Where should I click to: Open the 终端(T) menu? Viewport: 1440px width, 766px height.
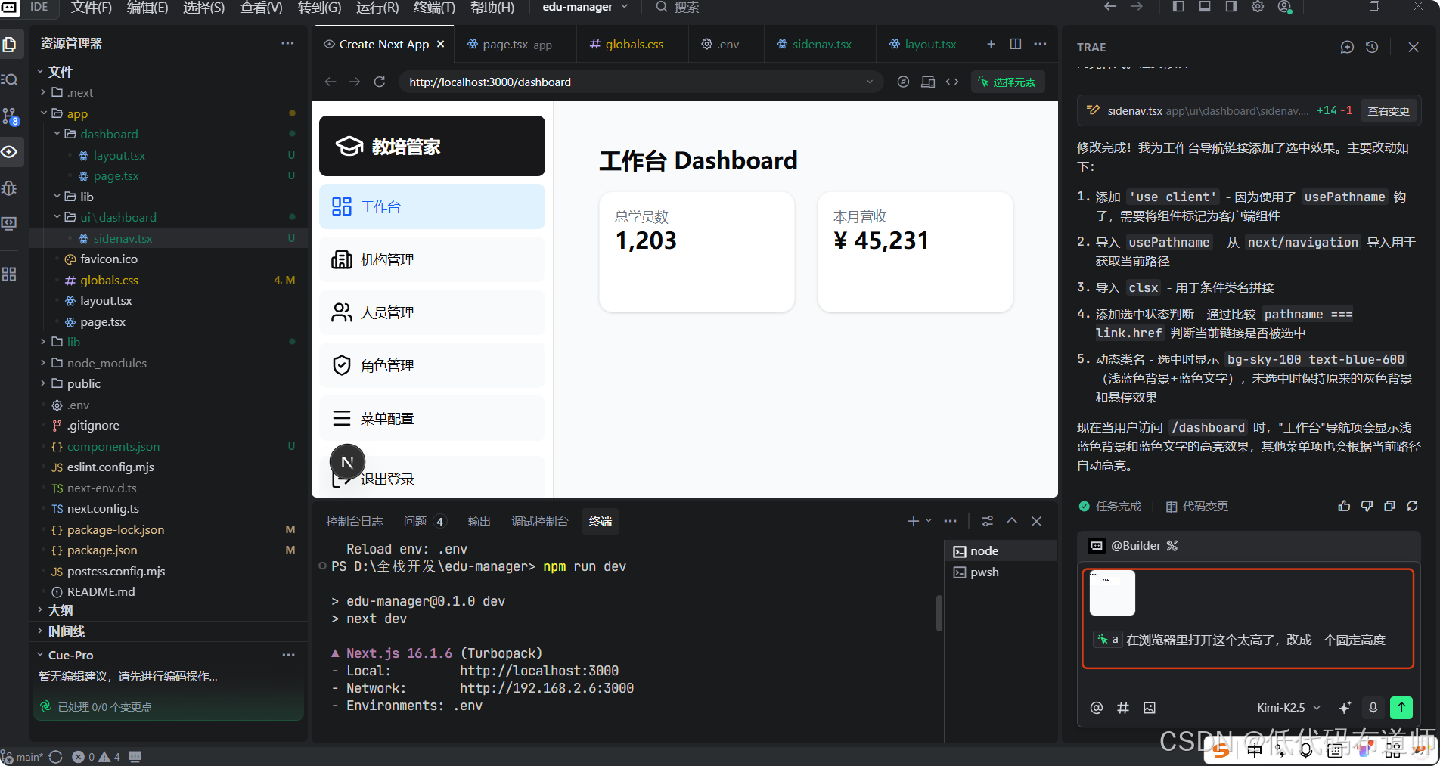pyautogui.click(x=433, y=8)
